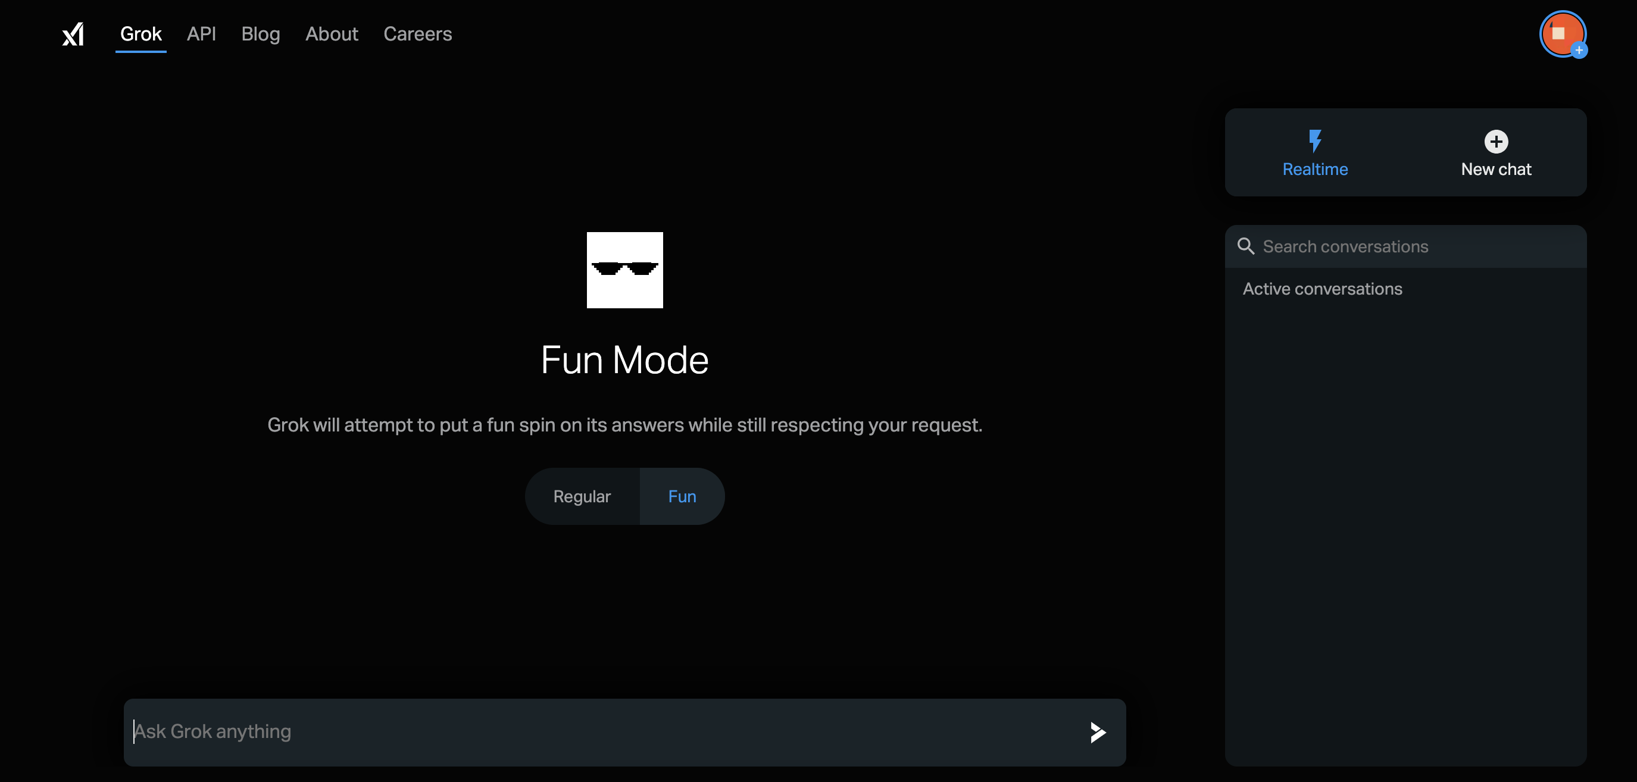The height and width of the screenshot is (782, 1637).
Task: Go to the API page
Action: (201, 35)
